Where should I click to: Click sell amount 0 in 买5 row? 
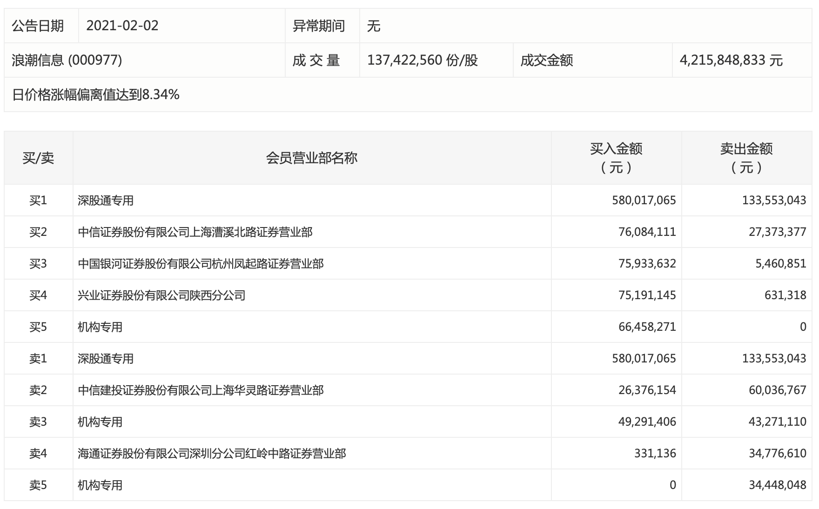tap(803, 327)
